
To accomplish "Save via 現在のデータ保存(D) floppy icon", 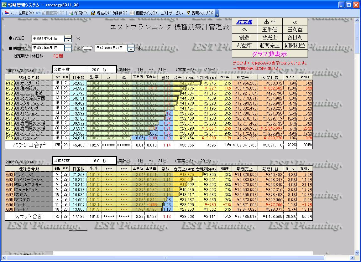I will tap(93, 13).
